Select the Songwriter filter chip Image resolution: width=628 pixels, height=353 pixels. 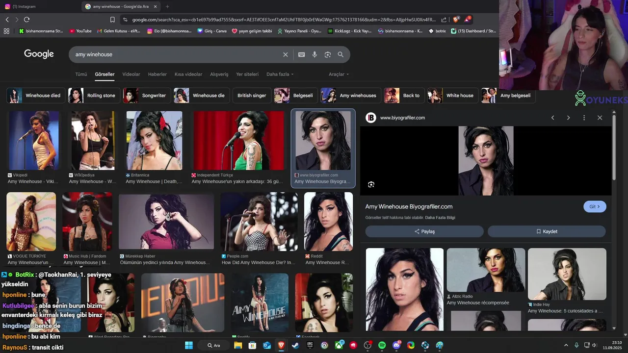[147, 96]
